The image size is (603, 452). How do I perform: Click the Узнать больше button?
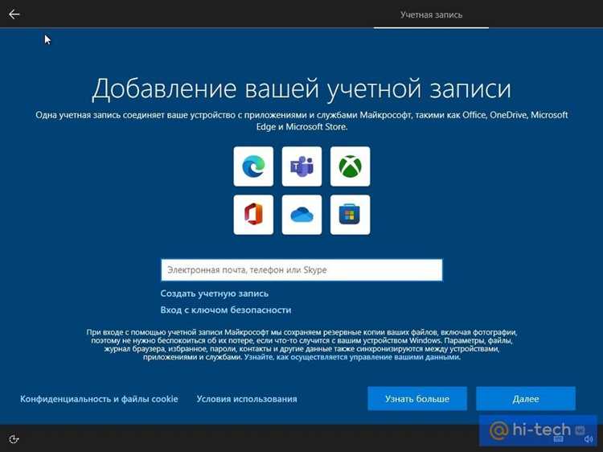click(x=417, y=399)
